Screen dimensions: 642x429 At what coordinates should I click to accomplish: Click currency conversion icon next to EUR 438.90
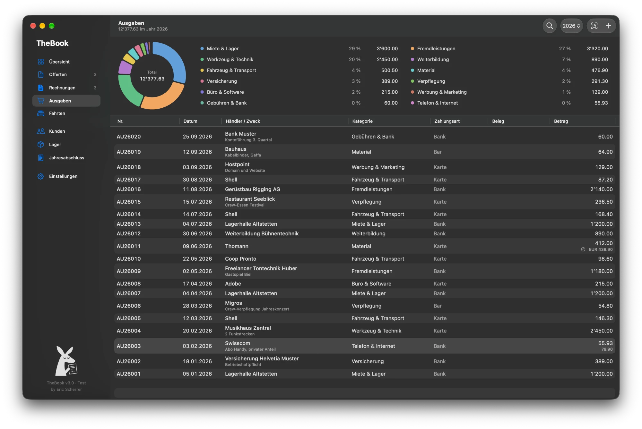pyautogui.click(x=583, y=249)
